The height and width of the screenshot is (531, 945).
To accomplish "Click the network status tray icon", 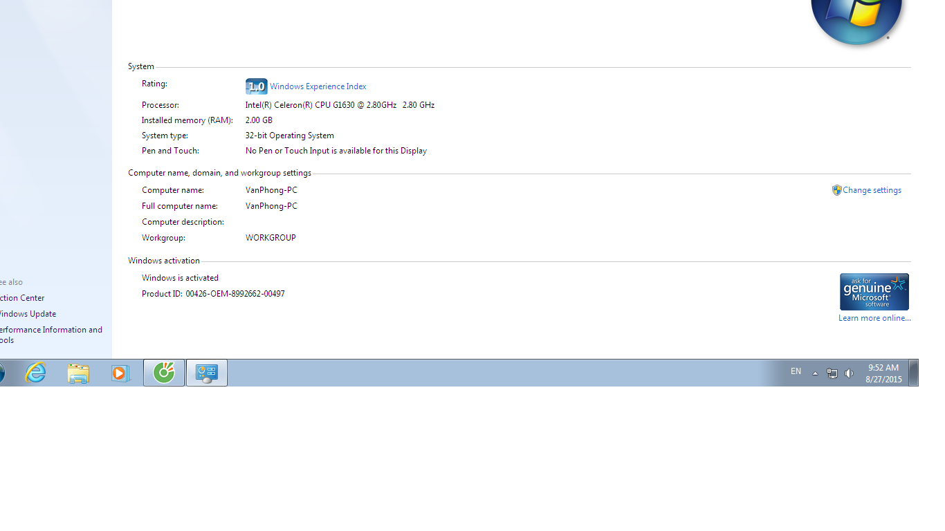I will 832,373.
